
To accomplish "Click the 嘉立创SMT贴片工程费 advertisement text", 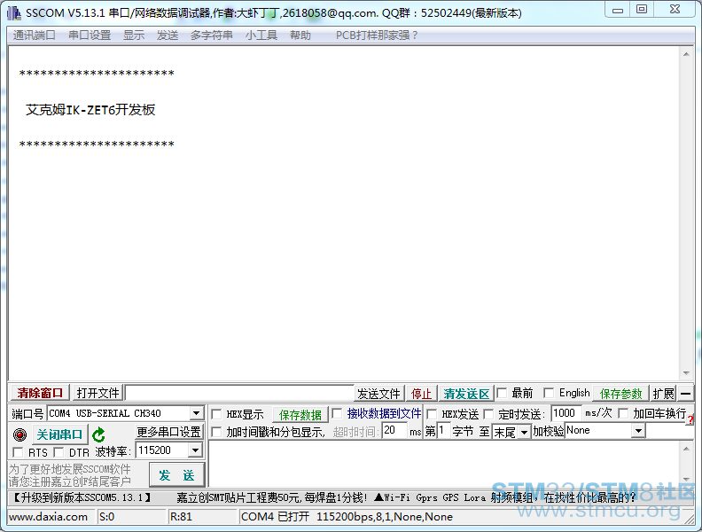I will tap(272, 497).
